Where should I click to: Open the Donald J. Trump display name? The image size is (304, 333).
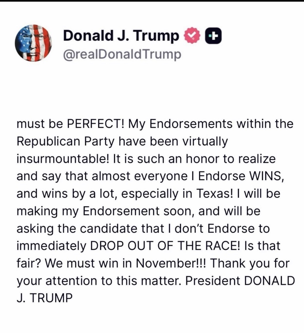121,36
